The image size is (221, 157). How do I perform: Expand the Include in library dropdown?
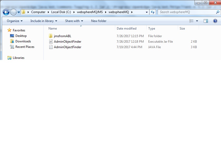(x=44, y=21)
